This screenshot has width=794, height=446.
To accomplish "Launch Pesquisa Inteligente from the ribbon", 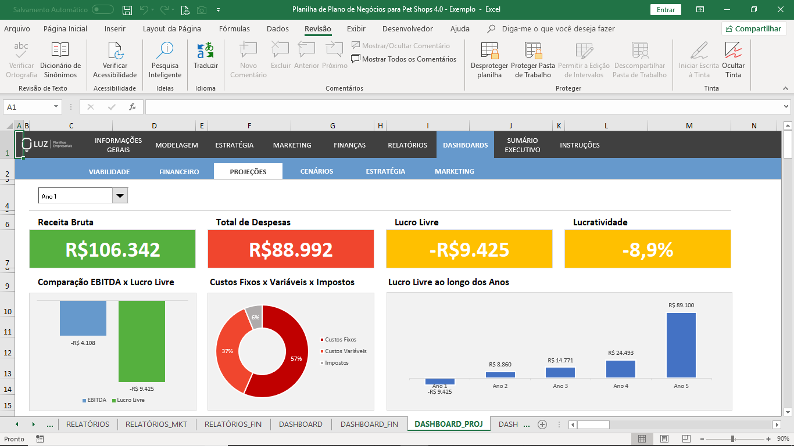I will pyautogui.click(x=165, y=51).
